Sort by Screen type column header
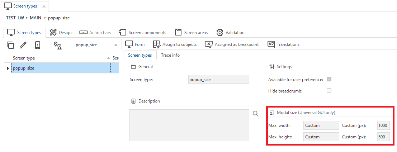This screenshot has width=397, height=152. click(24, 58)
